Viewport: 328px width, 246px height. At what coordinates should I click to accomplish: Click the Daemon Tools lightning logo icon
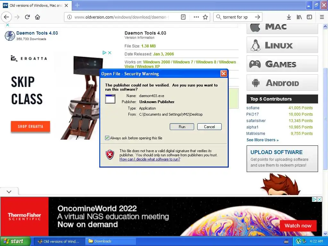tap(10, 36)
